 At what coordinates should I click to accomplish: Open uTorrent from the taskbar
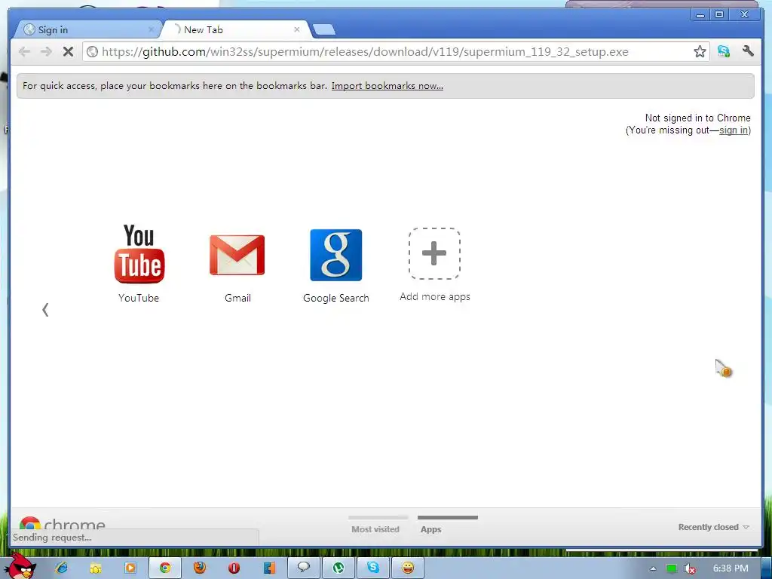(339, 568)
